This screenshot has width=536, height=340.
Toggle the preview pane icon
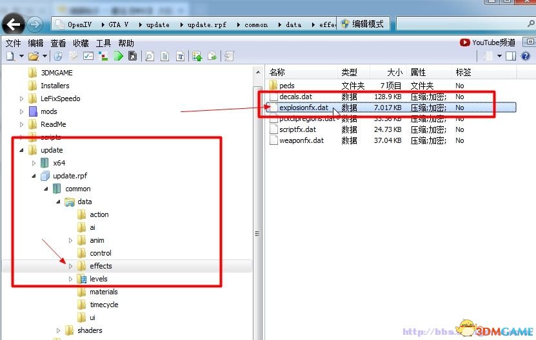(x=511, y=56)
